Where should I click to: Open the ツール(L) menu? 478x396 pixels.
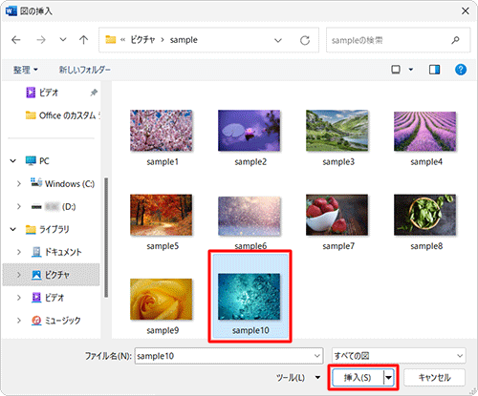point(297,378)
